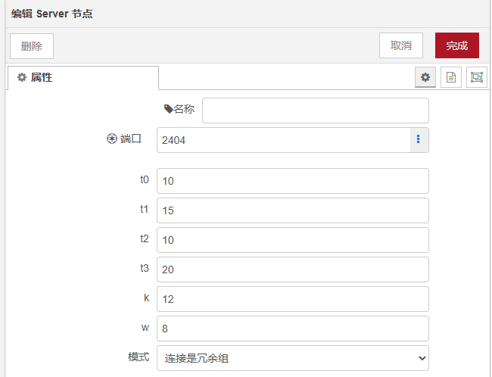Open the node appearance settings icon
Viewport: 492px width, 377px height.
(x=476, y=77)
